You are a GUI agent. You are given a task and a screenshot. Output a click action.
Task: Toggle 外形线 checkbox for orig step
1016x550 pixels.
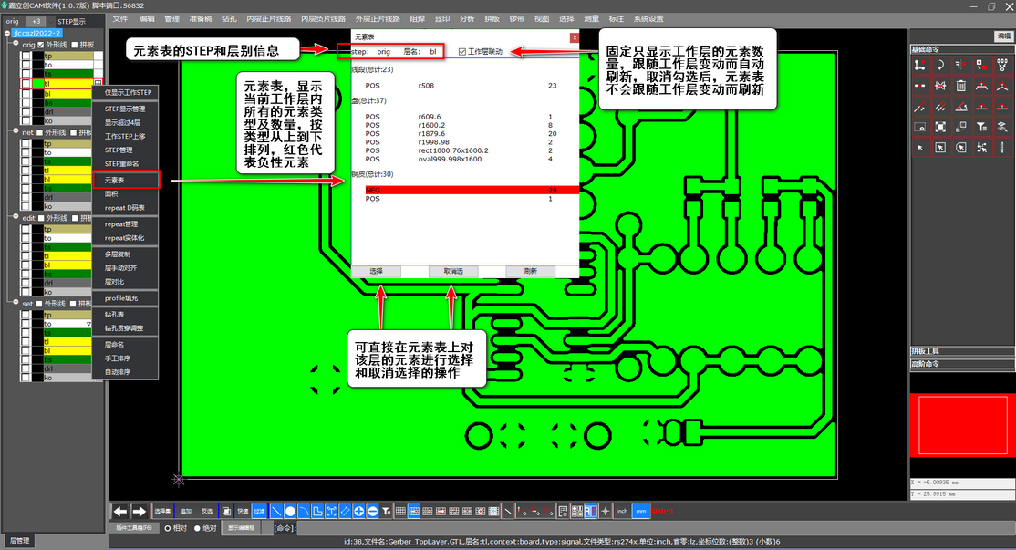[41, 45]
